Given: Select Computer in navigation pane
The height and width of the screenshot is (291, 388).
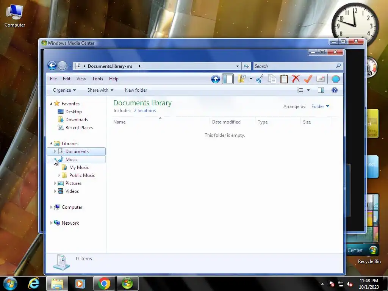Looking at the screenshot, I should (x=72, y=207).
